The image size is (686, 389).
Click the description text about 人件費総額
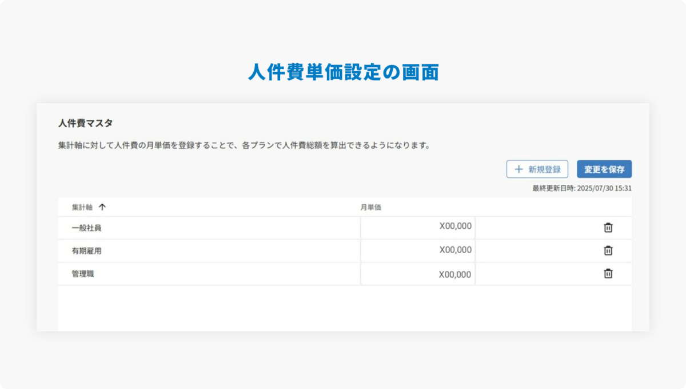click(244, 145)
